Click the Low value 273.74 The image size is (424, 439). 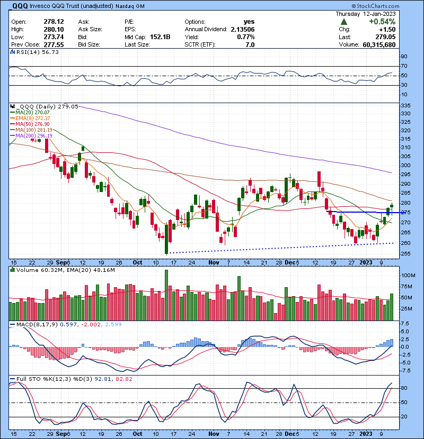pyautogui.click(x=54, y=37)
